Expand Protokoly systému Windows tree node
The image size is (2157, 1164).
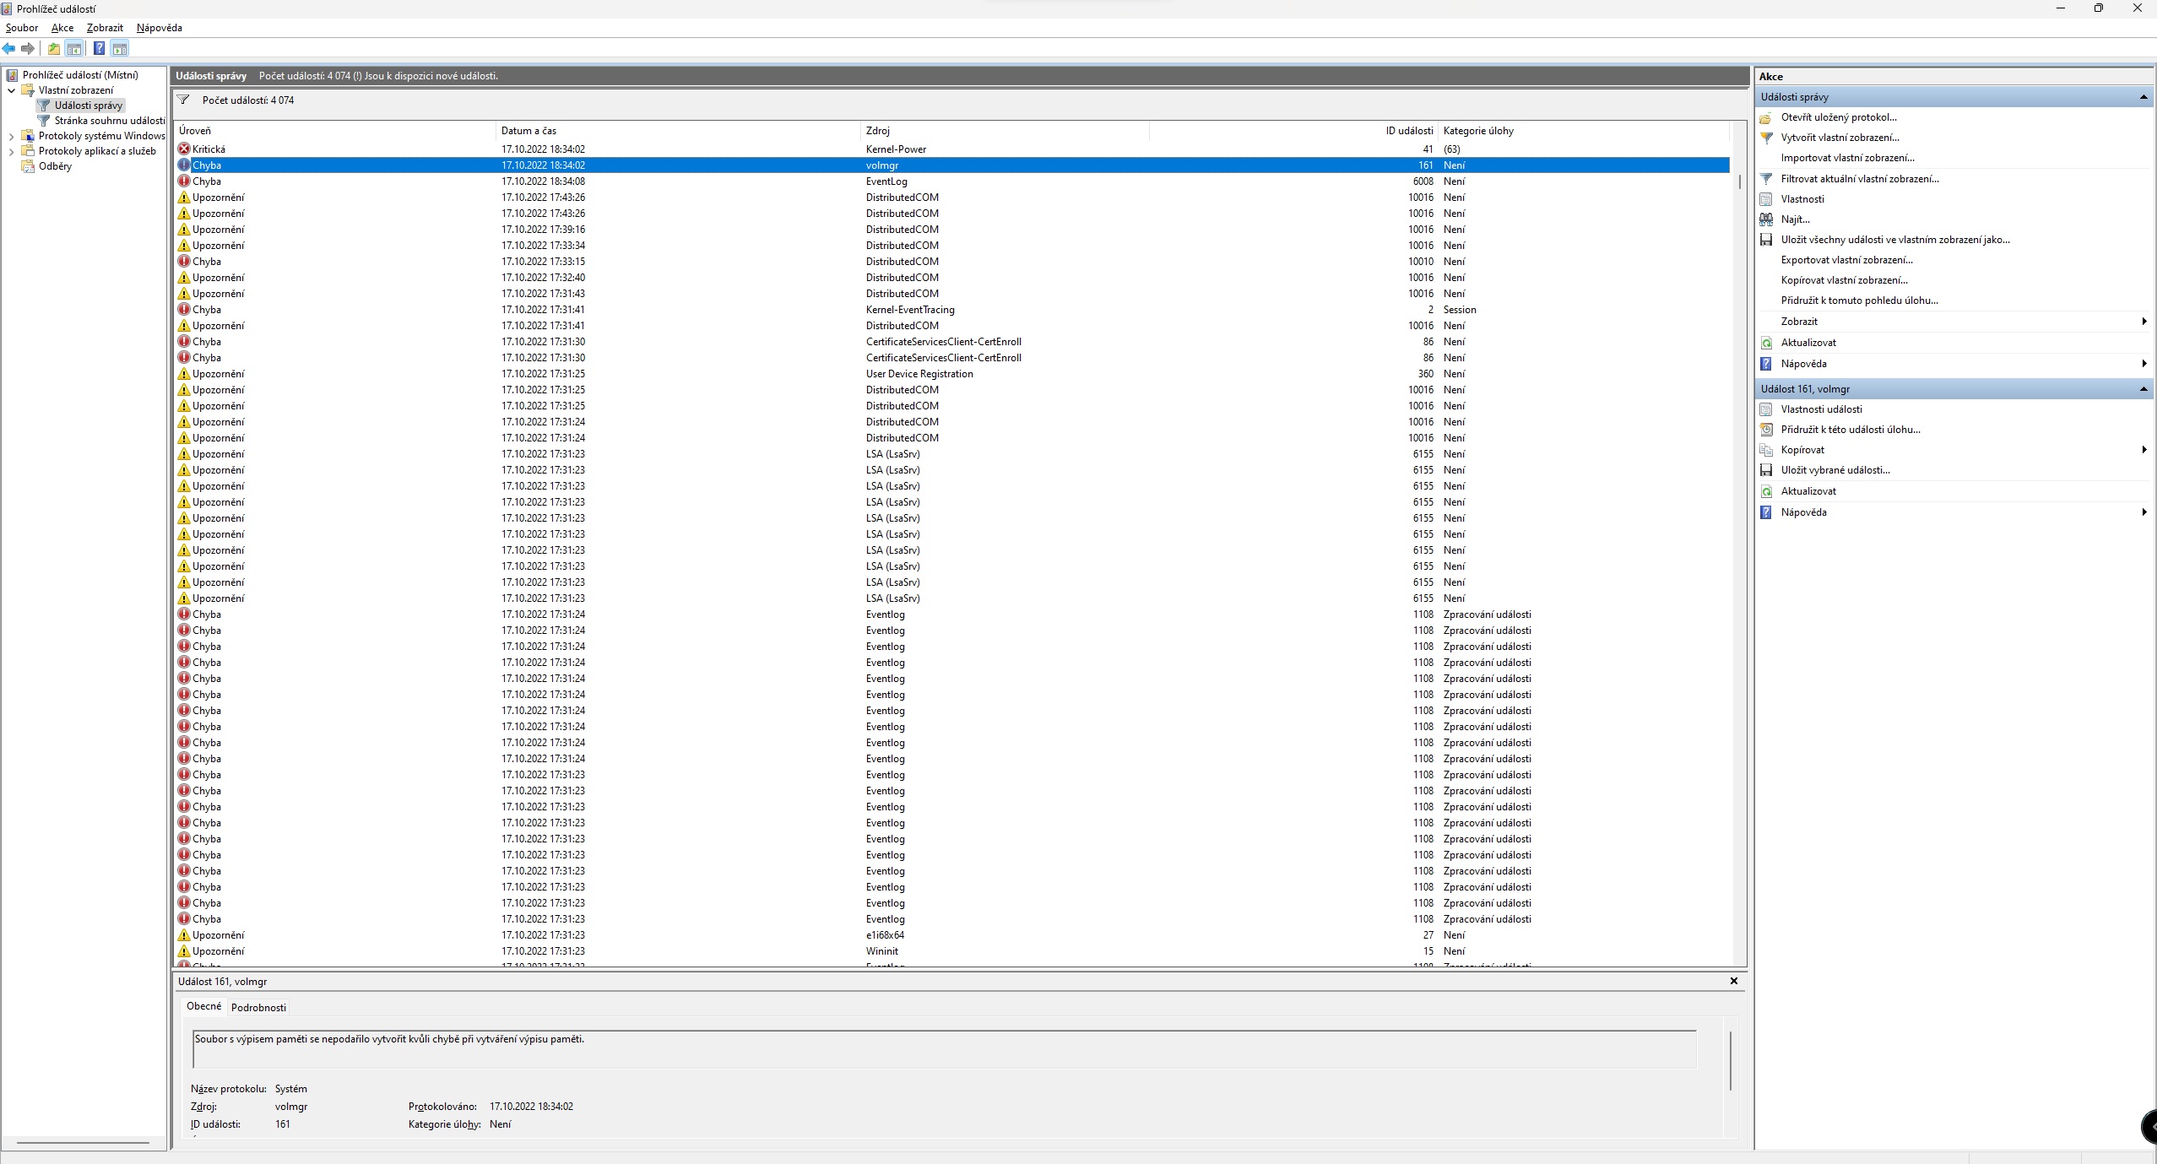pos(12,136)
